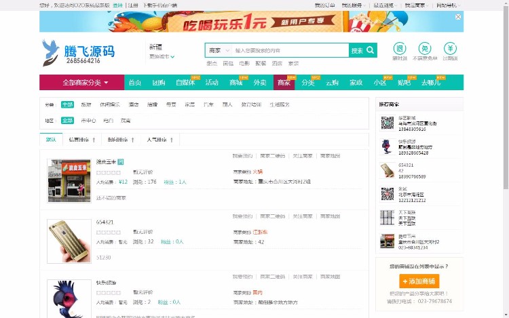509x318 pixels.
Task: Expand the 全部商家分类 category menu
Action: (82, 82)
